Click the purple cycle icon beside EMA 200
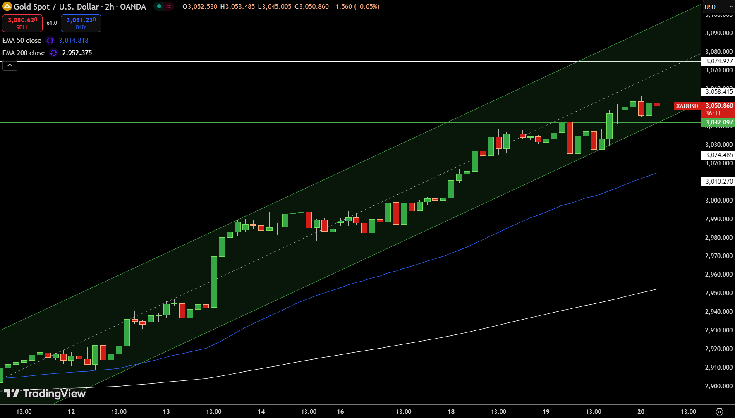 coord(54,53)
